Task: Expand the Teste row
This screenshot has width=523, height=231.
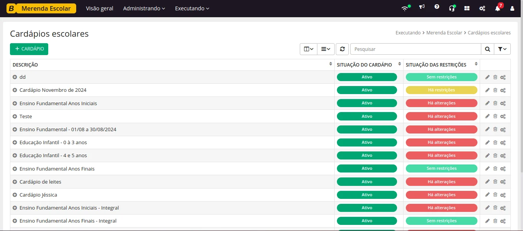Action: tap(15, 116)
